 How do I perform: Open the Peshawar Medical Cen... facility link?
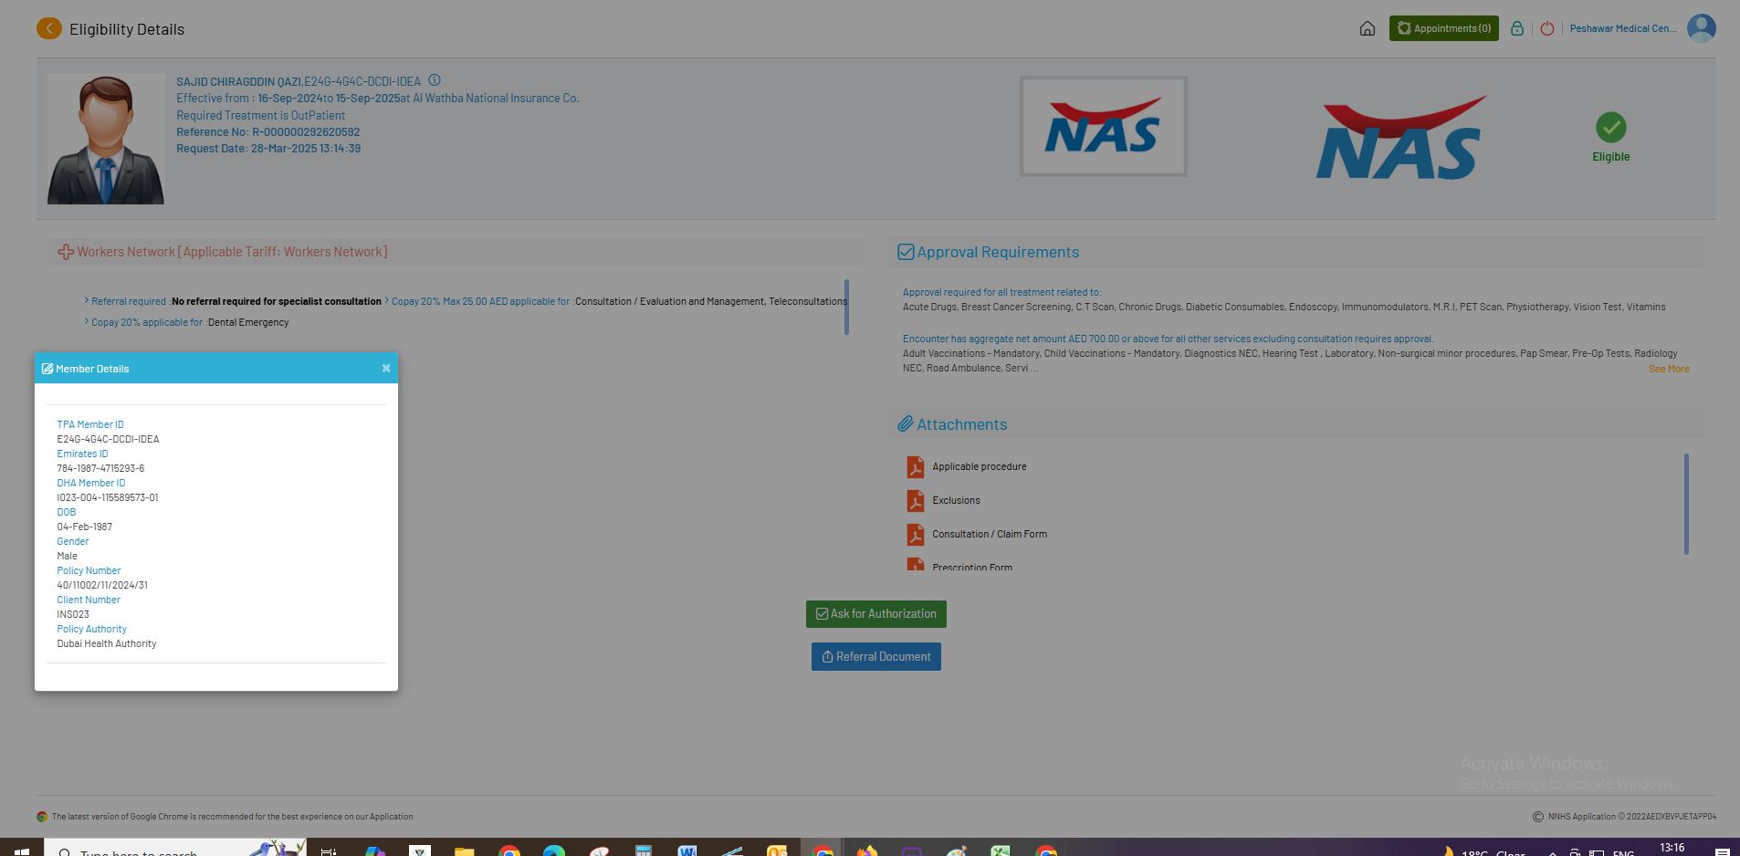coord(1623,28)
